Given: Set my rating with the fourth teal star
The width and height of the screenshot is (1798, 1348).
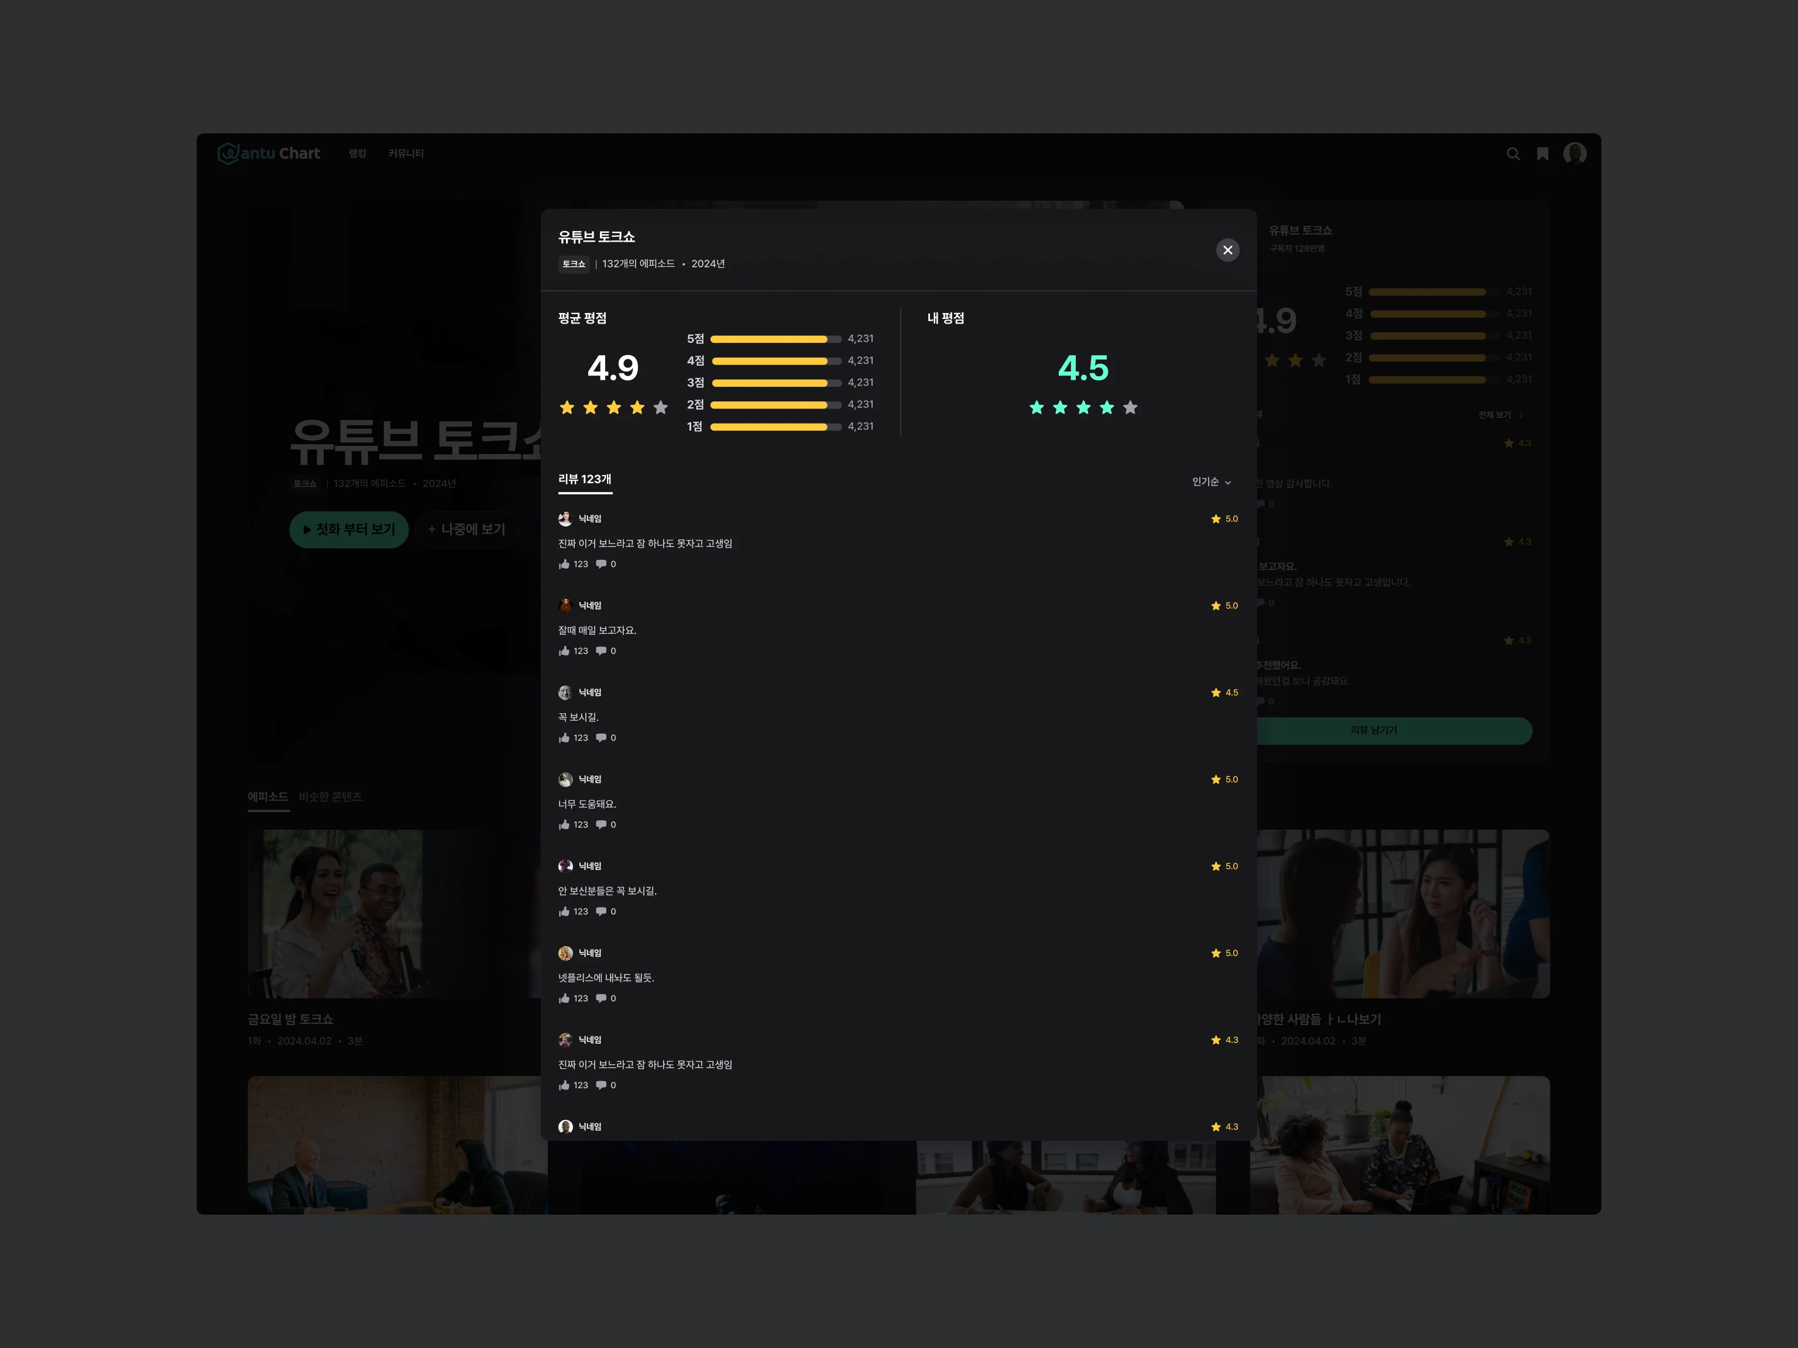Looking at the screenshot, I should (1106, 407).
